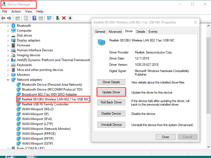Screen dimensions: 211x158
Task: Click the Update Driver button
Action: (x=111, y=92)
